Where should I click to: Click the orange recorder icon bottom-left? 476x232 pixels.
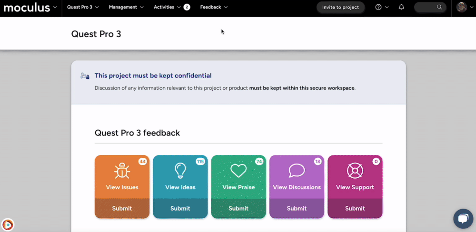[x=8, y=224]
